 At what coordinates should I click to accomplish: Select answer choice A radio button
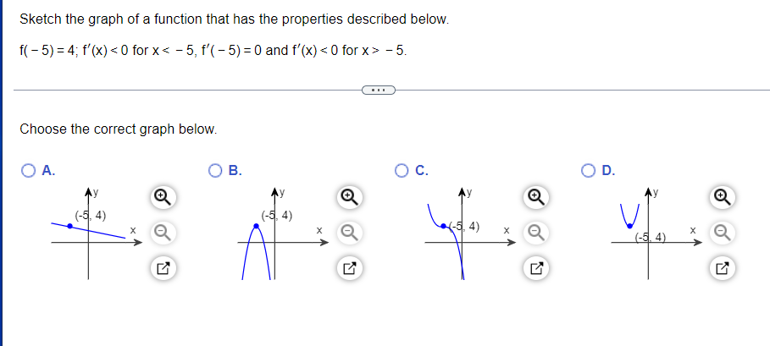(x=29, y=171)
